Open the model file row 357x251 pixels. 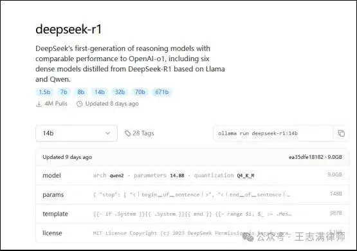192,176
